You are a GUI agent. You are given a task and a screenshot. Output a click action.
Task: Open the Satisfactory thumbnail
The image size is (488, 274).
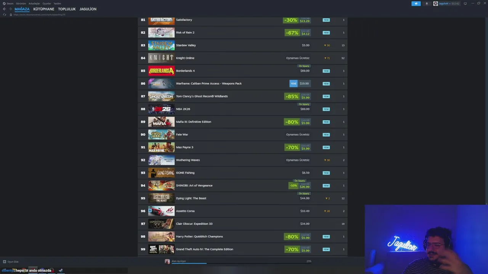pyautogui.click(x=161, y=21)
